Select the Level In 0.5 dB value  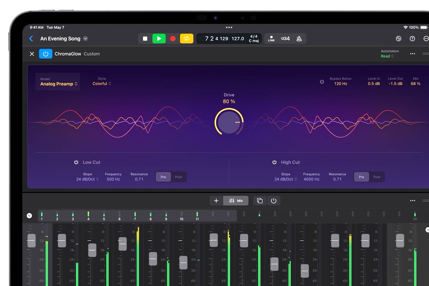tap(374, 84)
